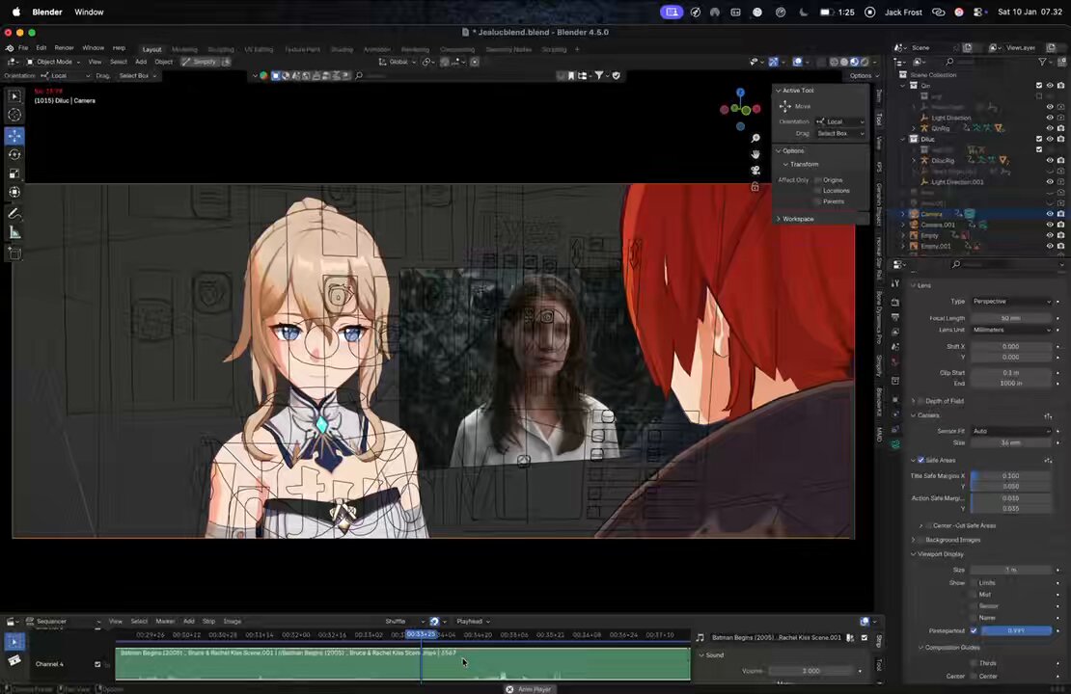Click the proportional editing icon in header

click(475, 62)
